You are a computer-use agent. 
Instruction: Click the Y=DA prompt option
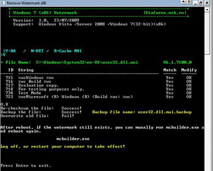[x=9, y=51]
